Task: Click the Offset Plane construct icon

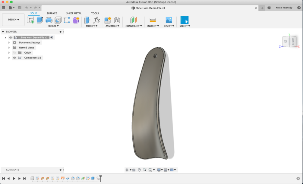Action: tap(134, 20)
